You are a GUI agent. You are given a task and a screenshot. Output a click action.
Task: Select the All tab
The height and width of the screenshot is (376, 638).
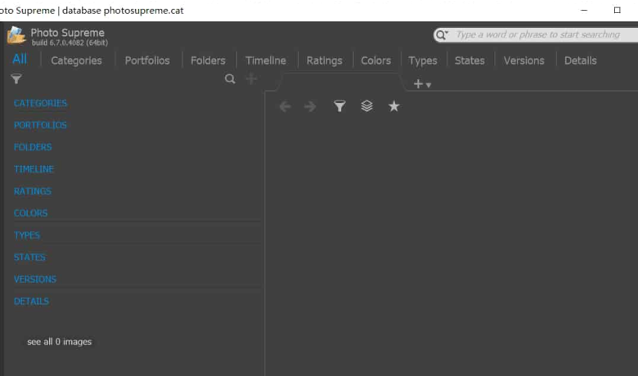coord(20,60)
